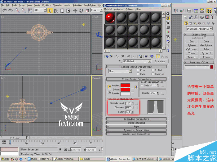This screenshot has height=162, width=217.
Task: Click the Specular Level value field
Action: coord(128,103)
